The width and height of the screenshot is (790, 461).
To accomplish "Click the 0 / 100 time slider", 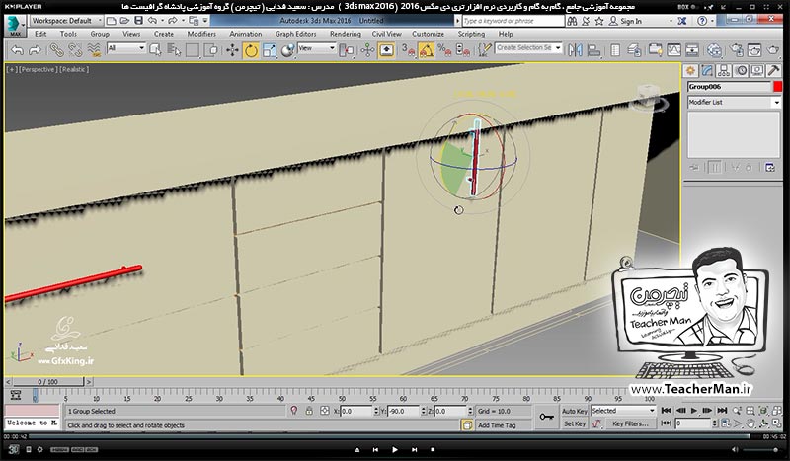I will click(47, 382).
